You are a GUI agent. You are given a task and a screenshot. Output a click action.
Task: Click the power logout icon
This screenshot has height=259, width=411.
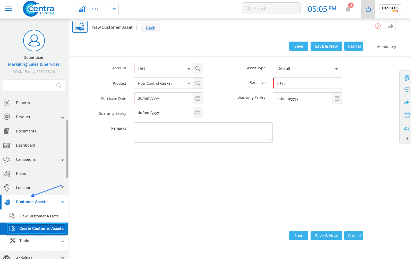(368, 9)
